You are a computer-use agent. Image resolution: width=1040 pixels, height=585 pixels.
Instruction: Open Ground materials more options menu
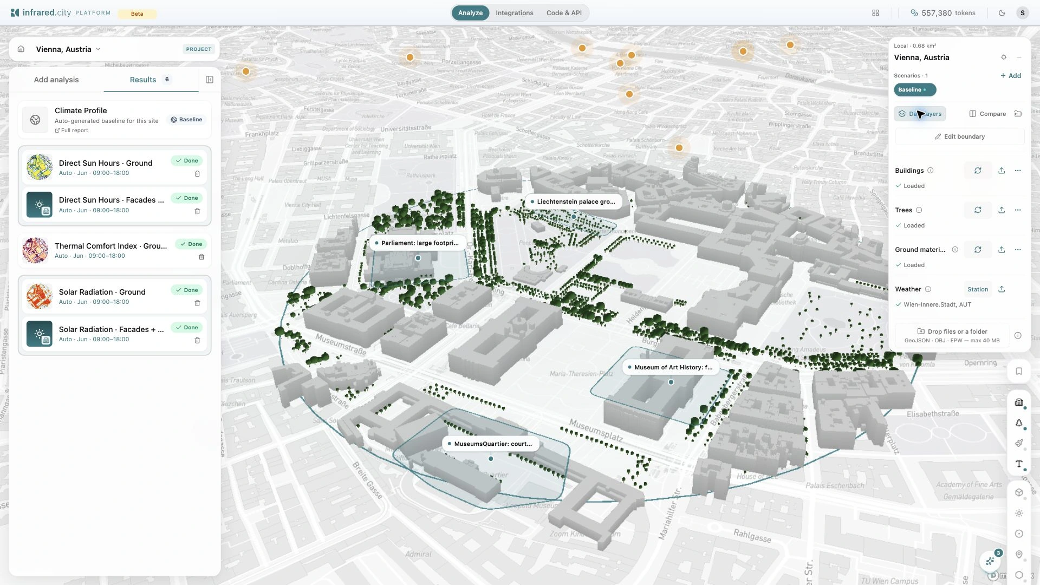coord(1018,250)
